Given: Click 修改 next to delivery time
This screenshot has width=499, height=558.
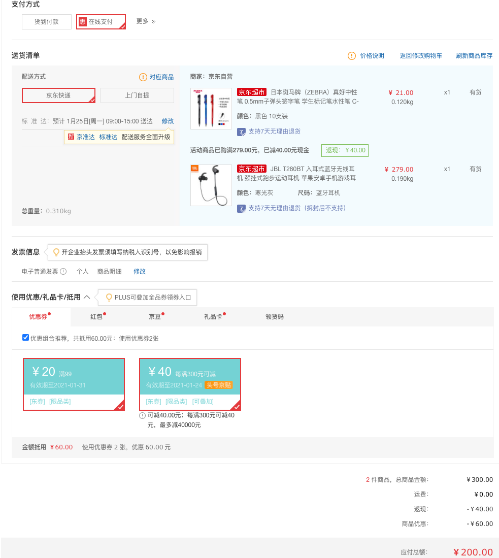Looking at the screenshot, I should (x=168, y=121).
